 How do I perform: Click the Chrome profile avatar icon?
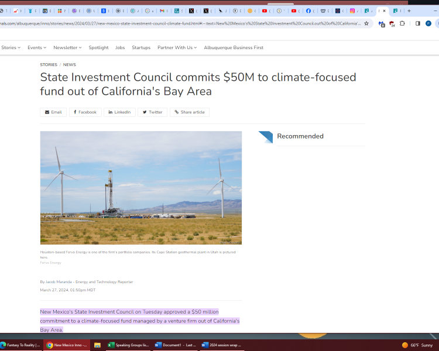[x=428, y=23]
